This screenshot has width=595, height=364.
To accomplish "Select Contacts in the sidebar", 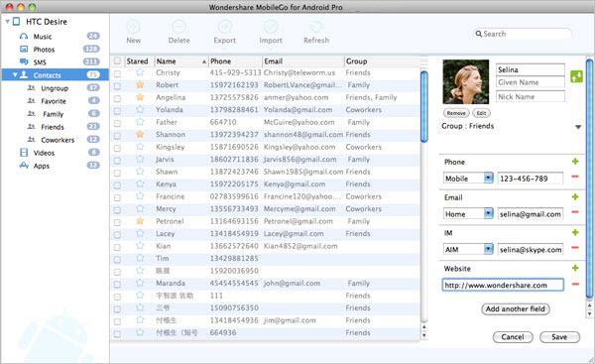I will click(55, 74).
